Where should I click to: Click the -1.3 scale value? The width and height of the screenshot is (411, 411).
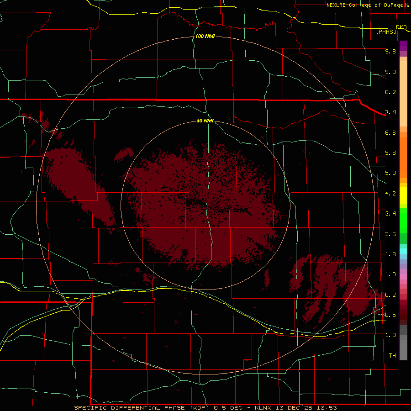[x=389, y=335]
